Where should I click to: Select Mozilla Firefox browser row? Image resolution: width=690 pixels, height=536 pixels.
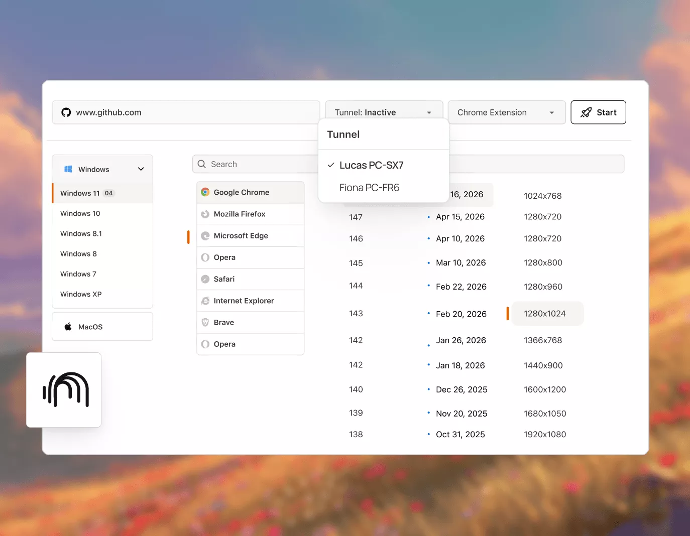click(x=251, y=214)
